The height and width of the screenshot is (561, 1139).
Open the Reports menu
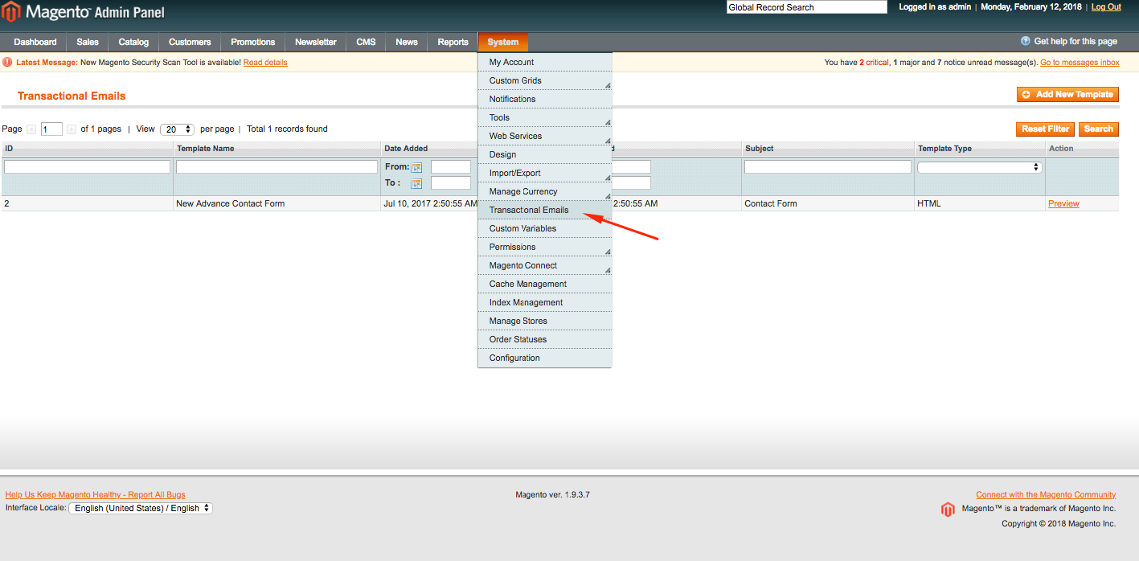(453, 42)
